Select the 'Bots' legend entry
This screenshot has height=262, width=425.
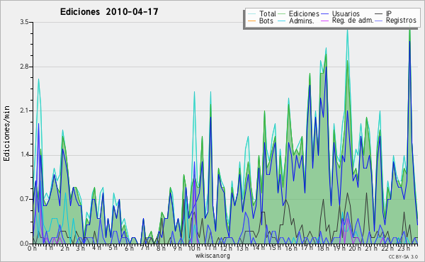coord(266,21)
